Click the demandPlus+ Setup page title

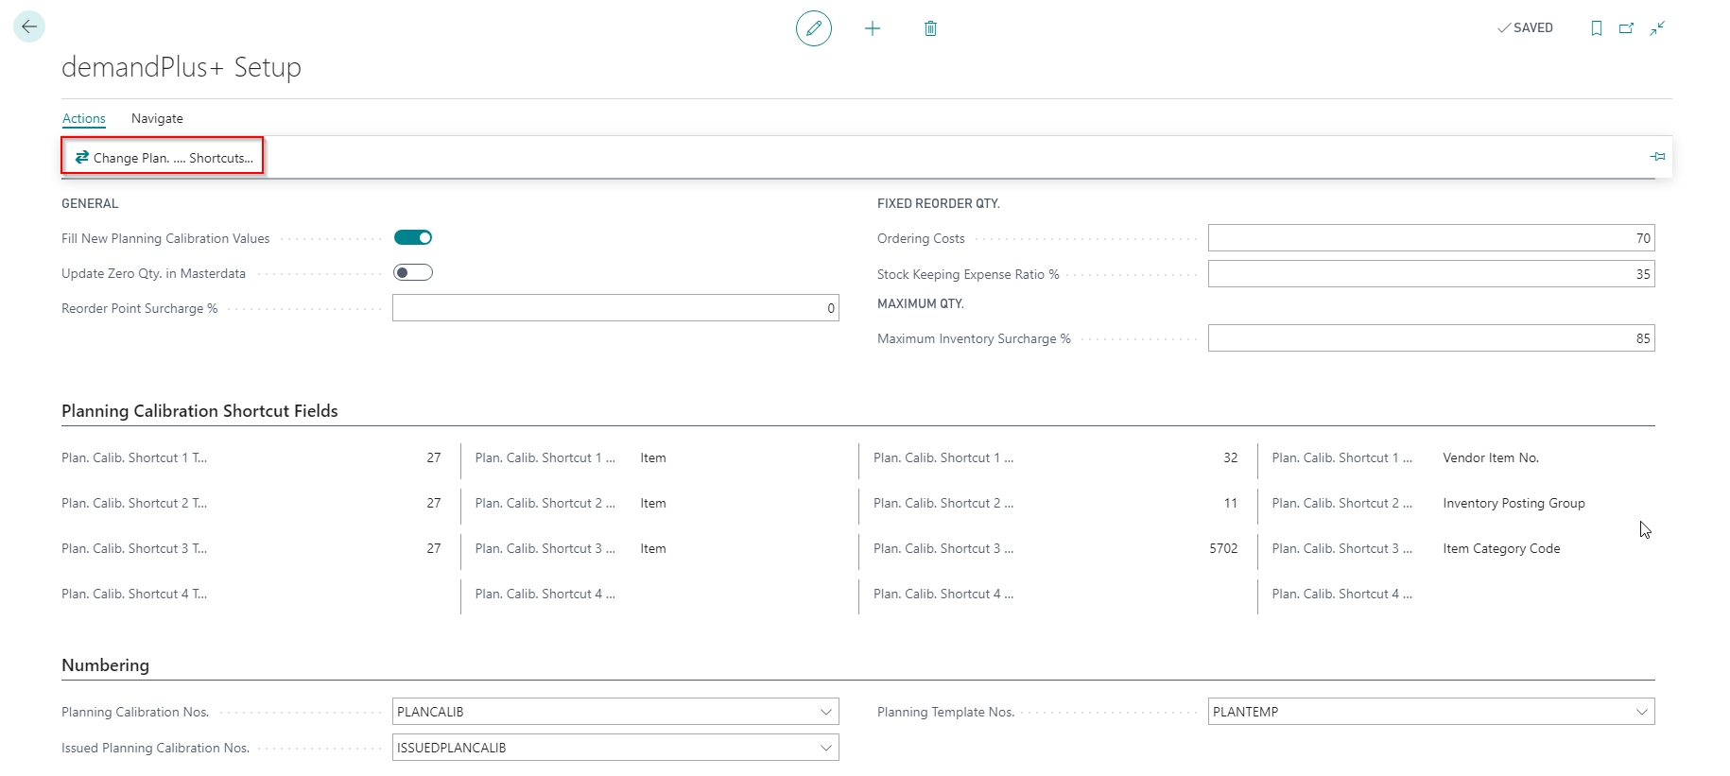point(182,67)
